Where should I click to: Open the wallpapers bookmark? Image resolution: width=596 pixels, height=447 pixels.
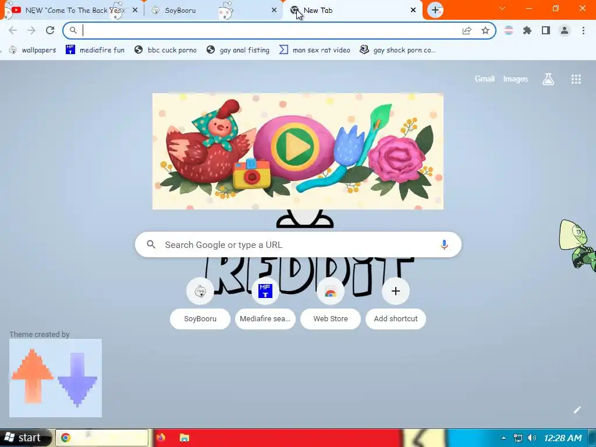(33, 50)
